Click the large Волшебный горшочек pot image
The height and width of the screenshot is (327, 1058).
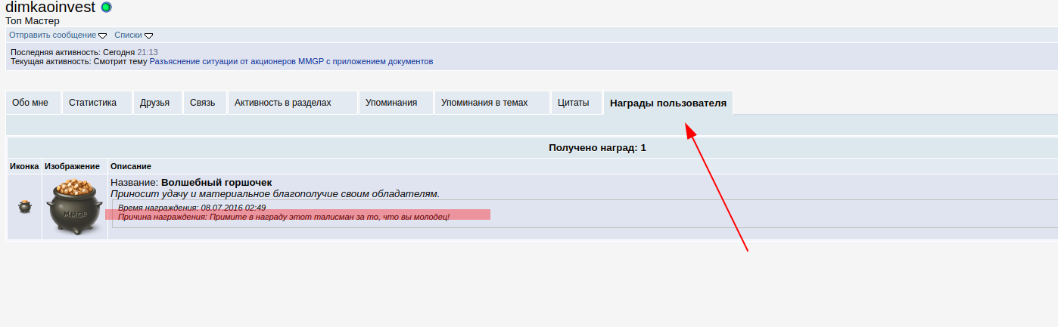click(75, 206)
